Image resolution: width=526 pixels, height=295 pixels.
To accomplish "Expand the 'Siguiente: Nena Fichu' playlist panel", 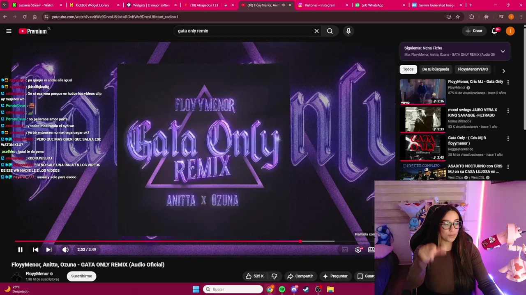I will pyautogui.click(x=503, y=51).
